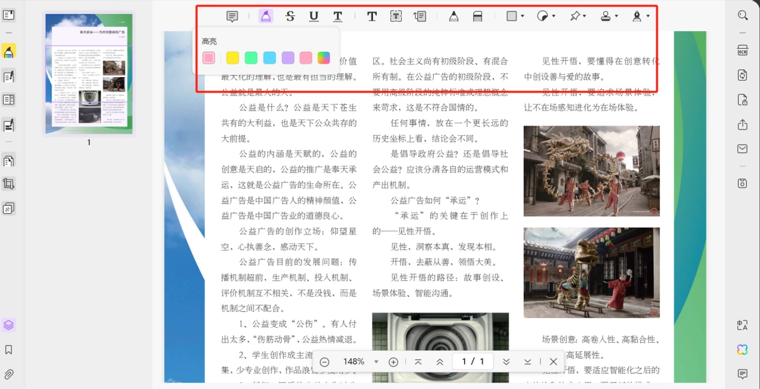This screenshot has width=760, height=389.
Task: Choose the blue highlight color
Action: pyautogui.click(x=269, y=58)
